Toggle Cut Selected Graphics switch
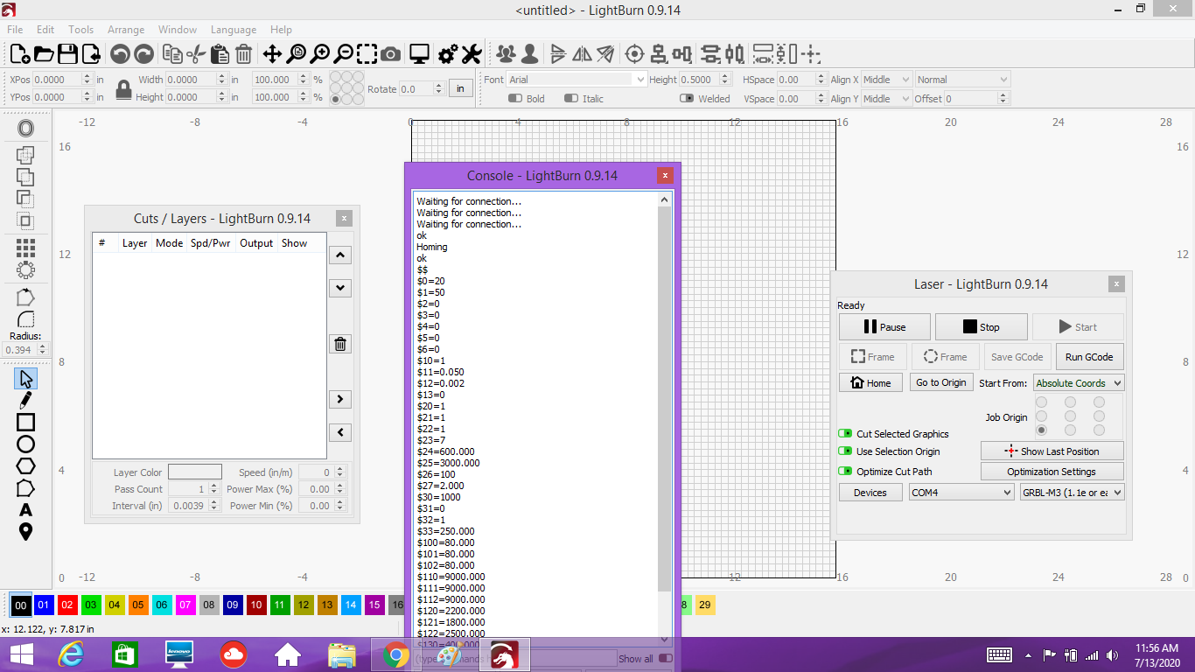 (x=845, y=434)
